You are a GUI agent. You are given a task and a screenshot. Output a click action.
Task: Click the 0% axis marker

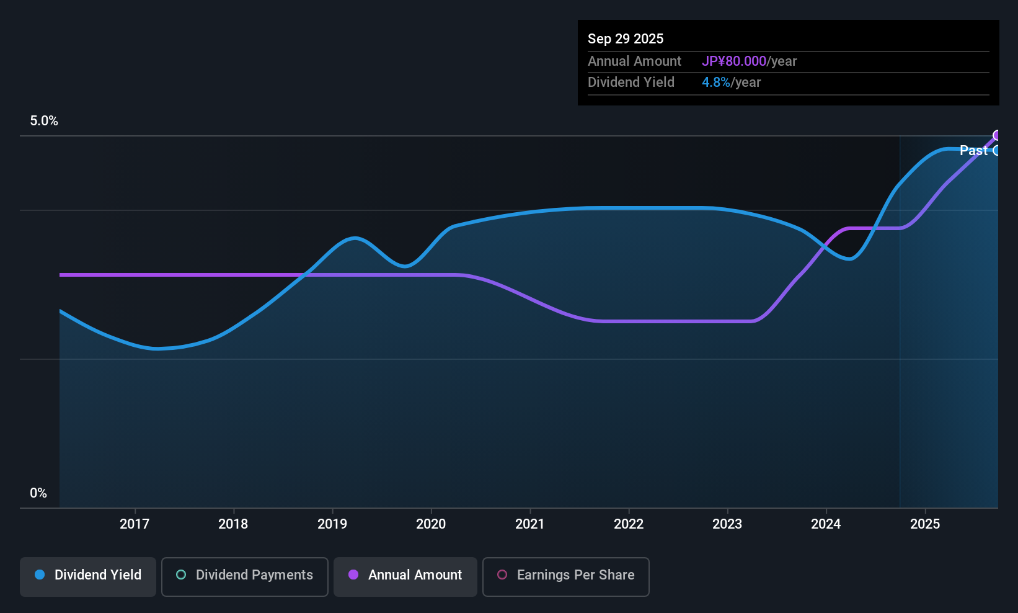pos(37,493)
